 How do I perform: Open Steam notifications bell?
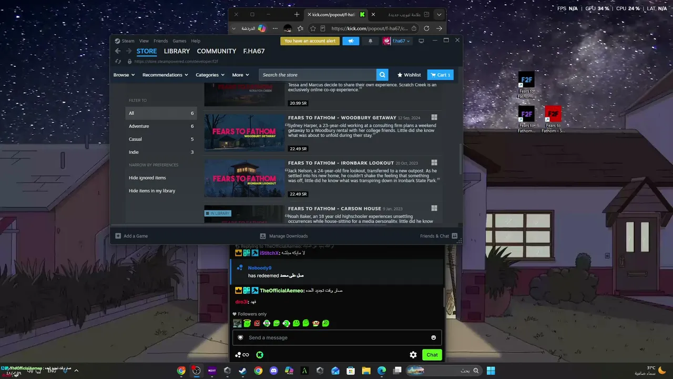(x=370, y=41)
